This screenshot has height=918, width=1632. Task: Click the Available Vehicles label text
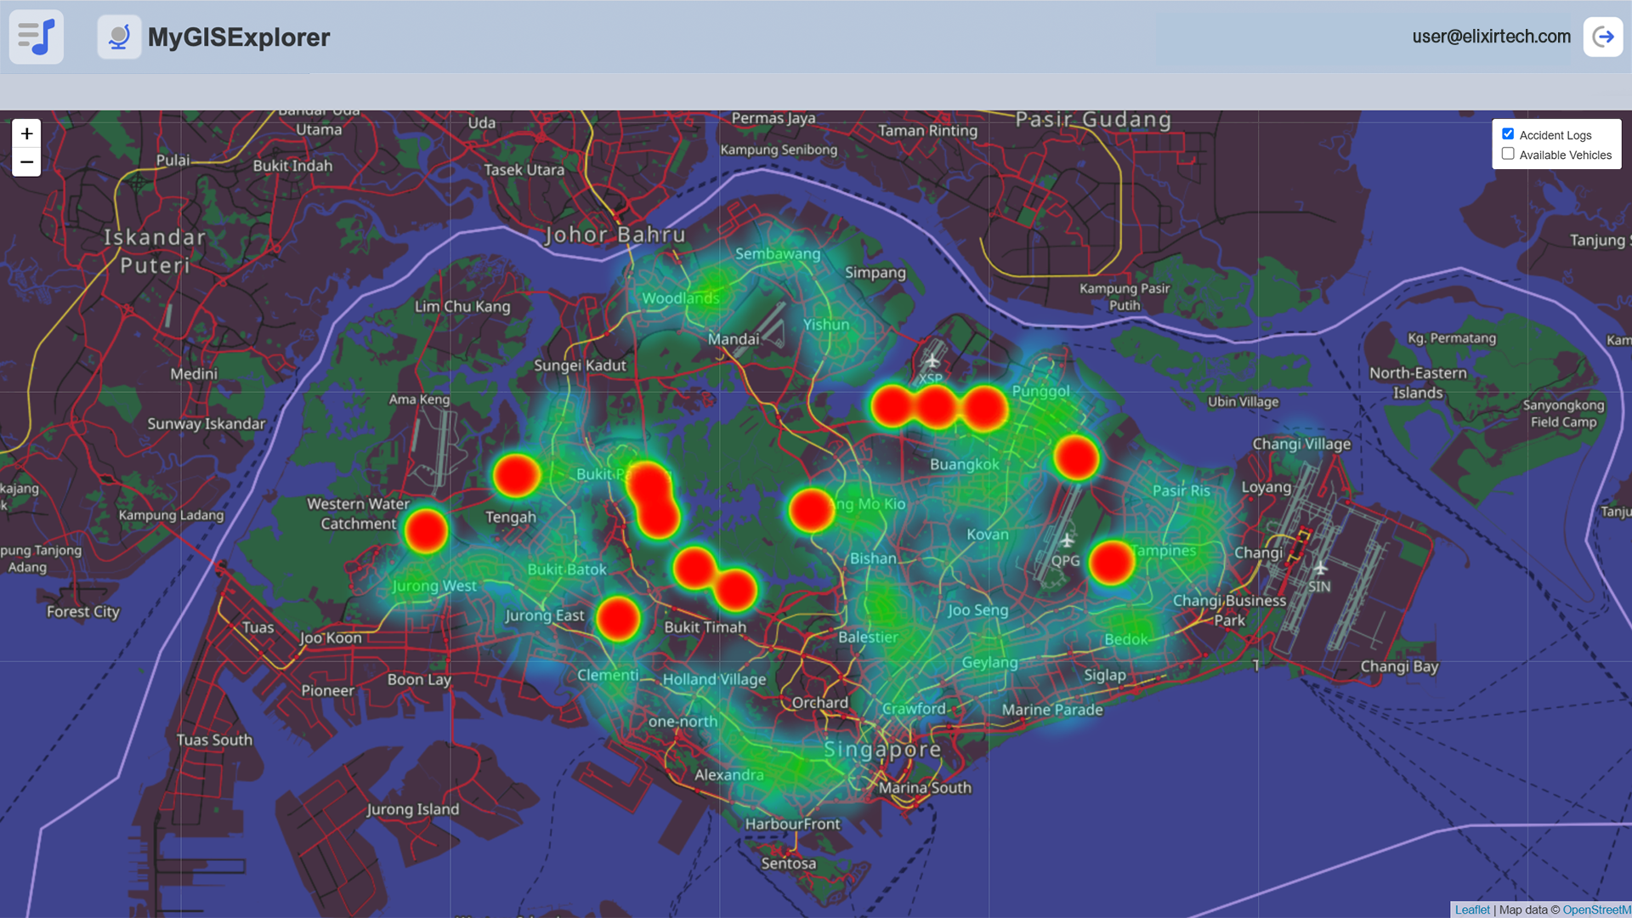pos(1565,155)
